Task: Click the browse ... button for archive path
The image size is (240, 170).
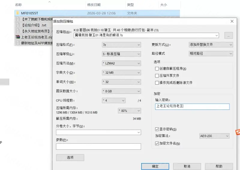Action: 229,35
